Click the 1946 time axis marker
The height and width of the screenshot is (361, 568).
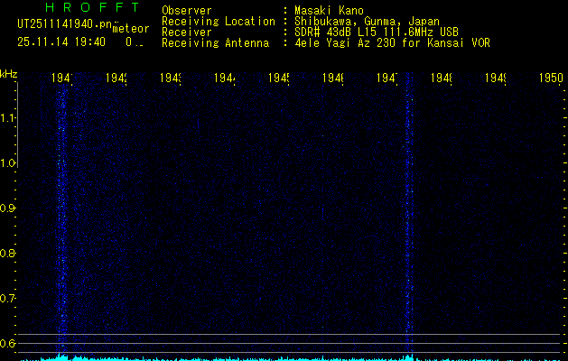point(333,78)
